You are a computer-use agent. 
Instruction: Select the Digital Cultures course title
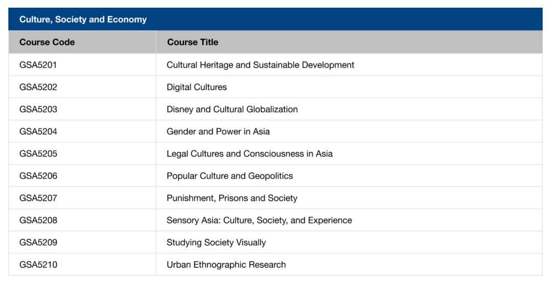click(197, 87)
